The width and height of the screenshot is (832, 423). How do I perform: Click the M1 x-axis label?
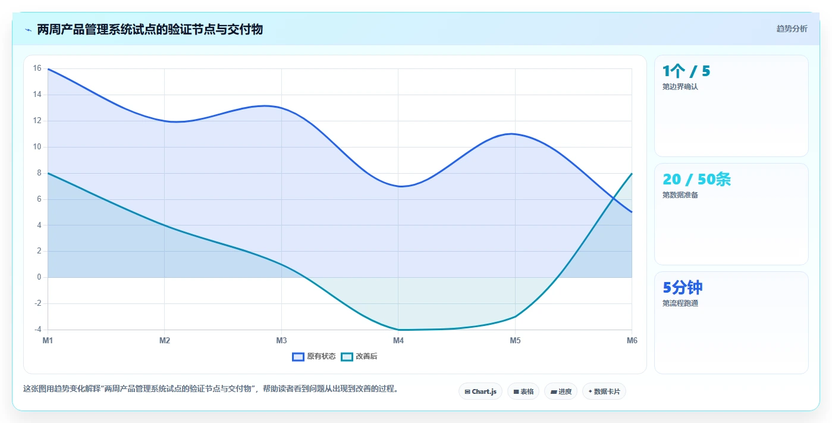[48, 340]
